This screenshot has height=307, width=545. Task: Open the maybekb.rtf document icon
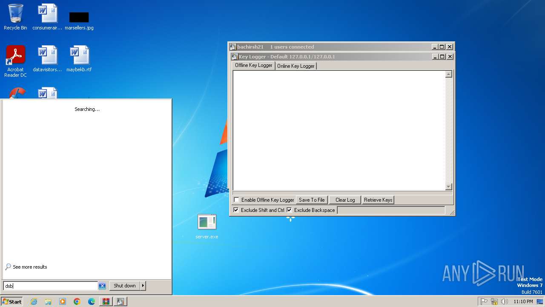pyautogui.click(x=79, y=59)
